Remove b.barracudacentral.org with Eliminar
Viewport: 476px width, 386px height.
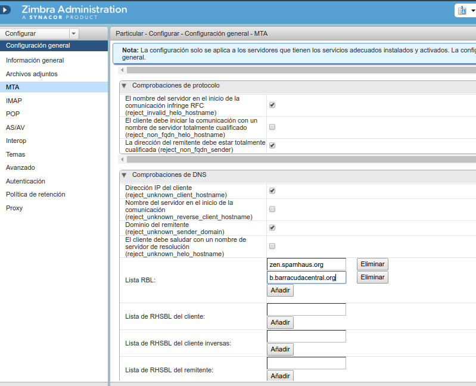(x=372, y=277)
